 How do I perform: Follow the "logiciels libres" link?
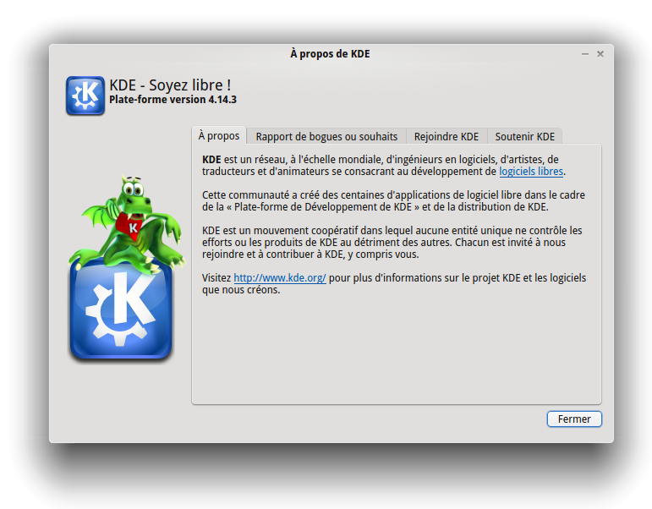tap(531, 172)
